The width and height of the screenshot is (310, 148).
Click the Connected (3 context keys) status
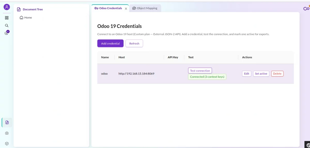[207, 77]
